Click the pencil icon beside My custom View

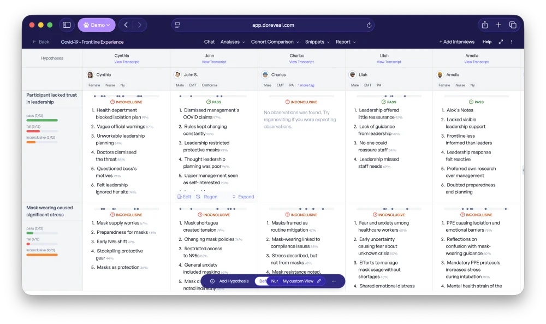[319, 281]
